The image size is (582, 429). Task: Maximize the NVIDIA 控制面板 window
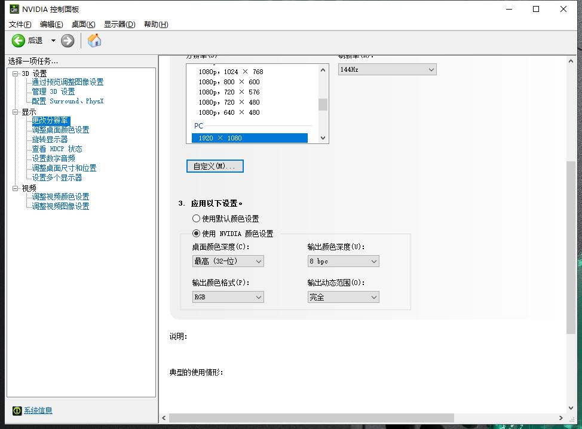tap(536, 9)
